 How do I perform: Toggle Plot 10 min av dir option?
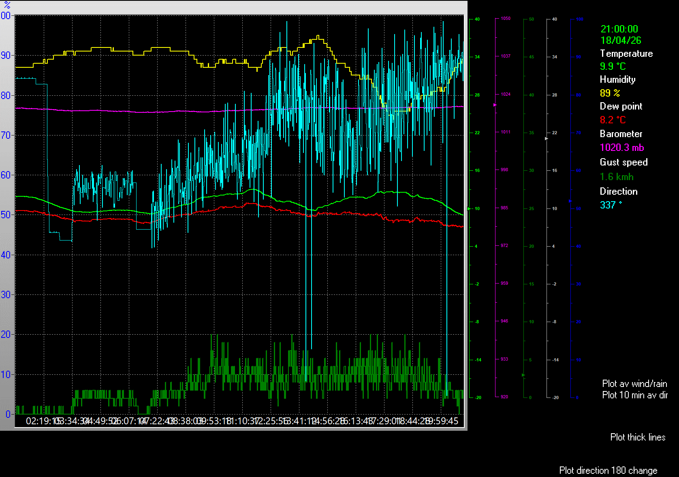point(634,395)
